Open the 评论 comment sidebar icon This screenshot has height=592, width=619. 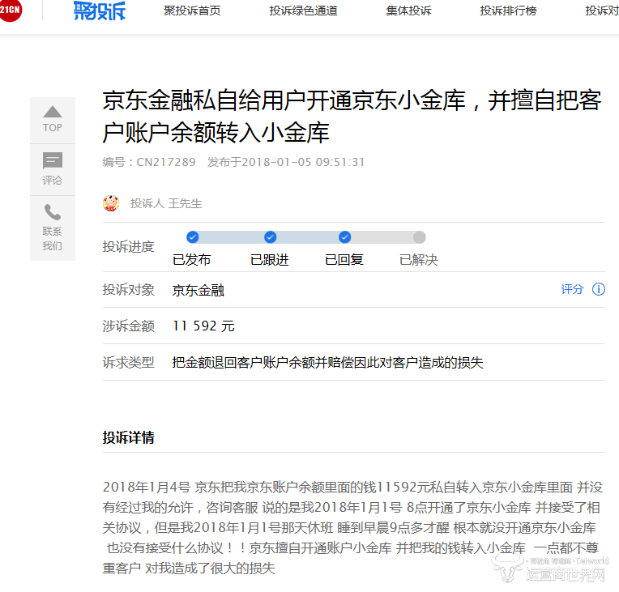(53, 160)
